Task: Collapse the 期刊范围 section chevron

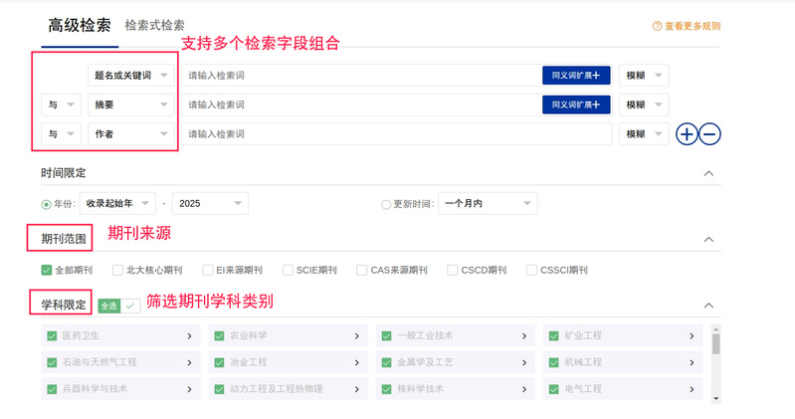Action: pos(708,240)
